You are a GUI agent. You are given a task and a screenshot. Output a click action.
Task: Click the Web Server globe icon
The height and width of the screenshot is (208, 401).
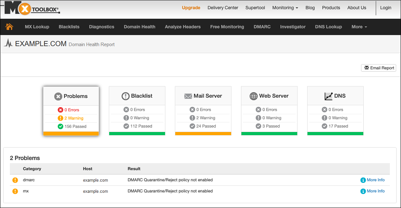click(253, 96)
